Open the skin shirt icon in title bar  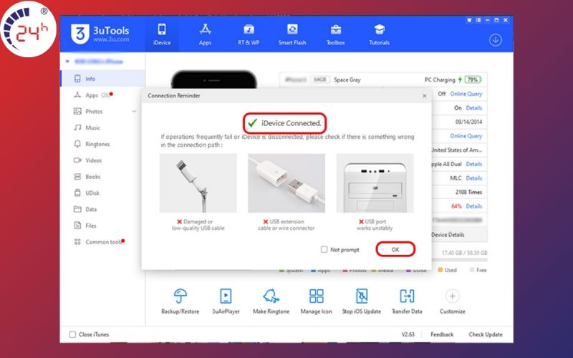[x=469, y=20]
